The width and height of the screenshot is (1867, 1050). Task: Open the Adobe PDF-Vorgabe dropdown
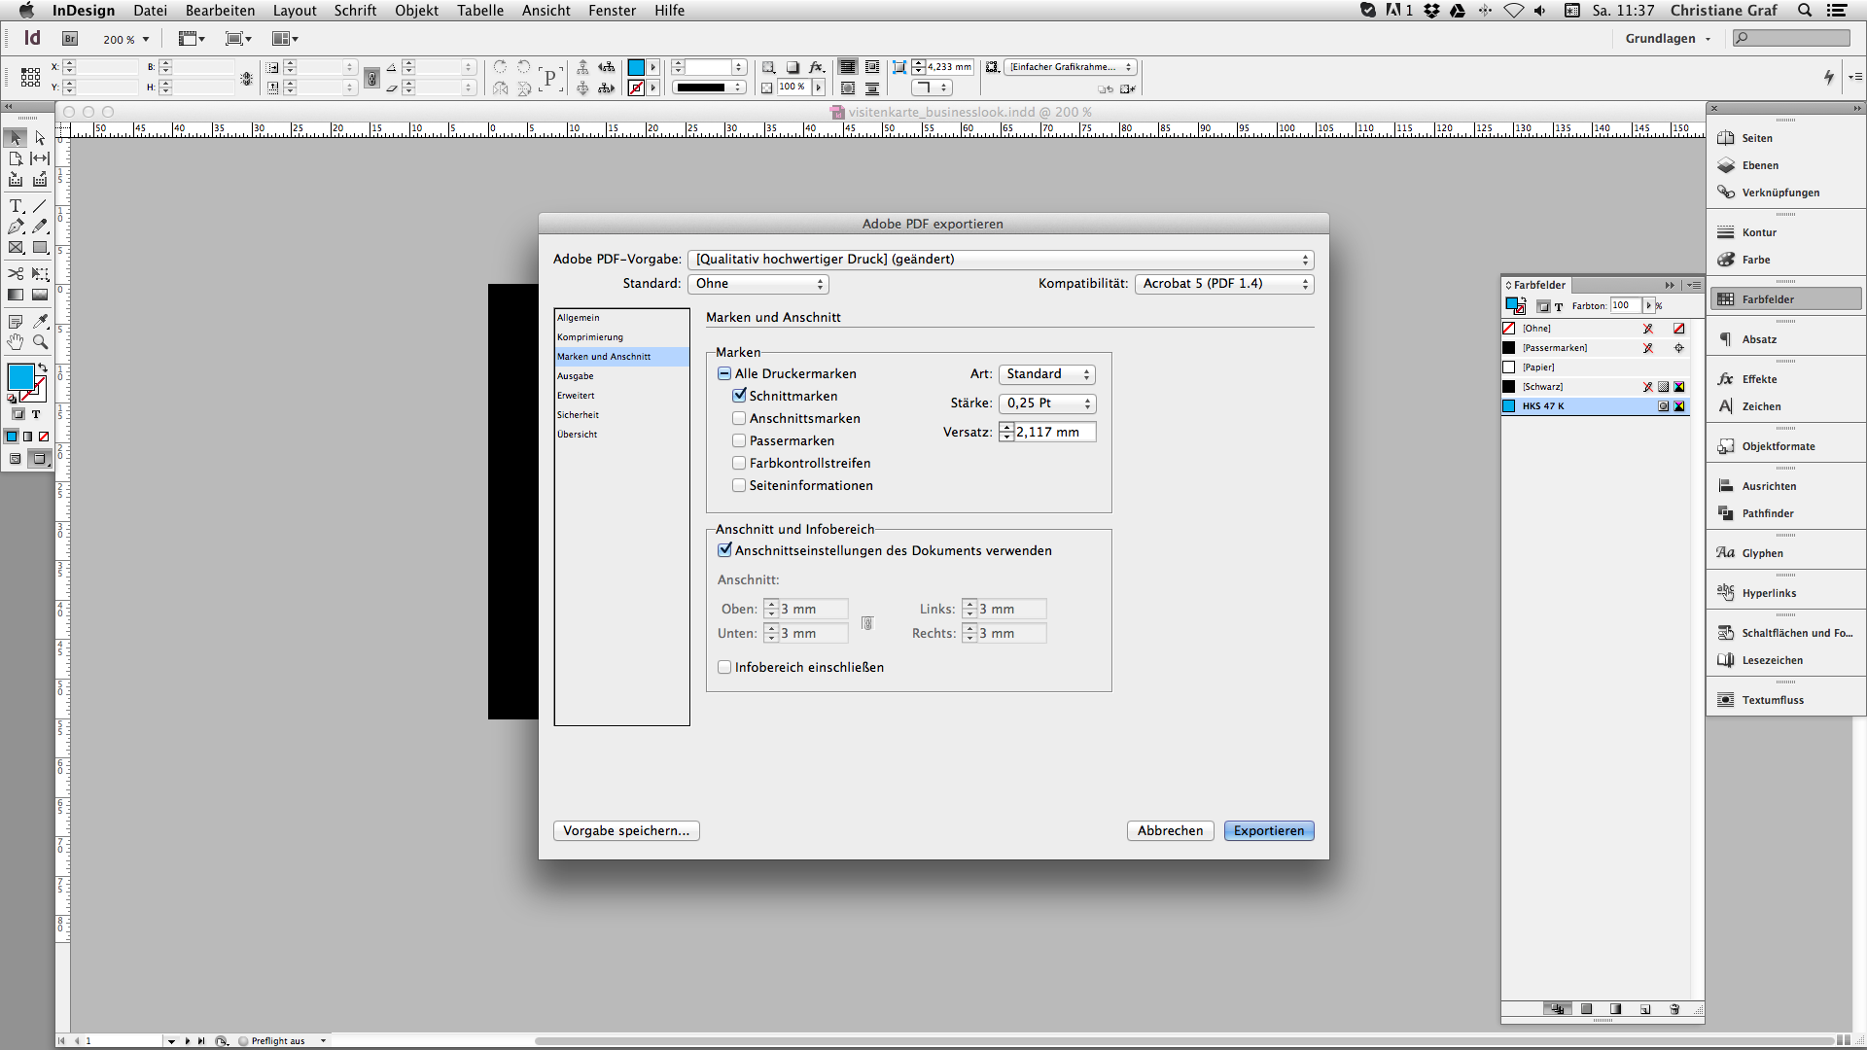[1002, 260]
